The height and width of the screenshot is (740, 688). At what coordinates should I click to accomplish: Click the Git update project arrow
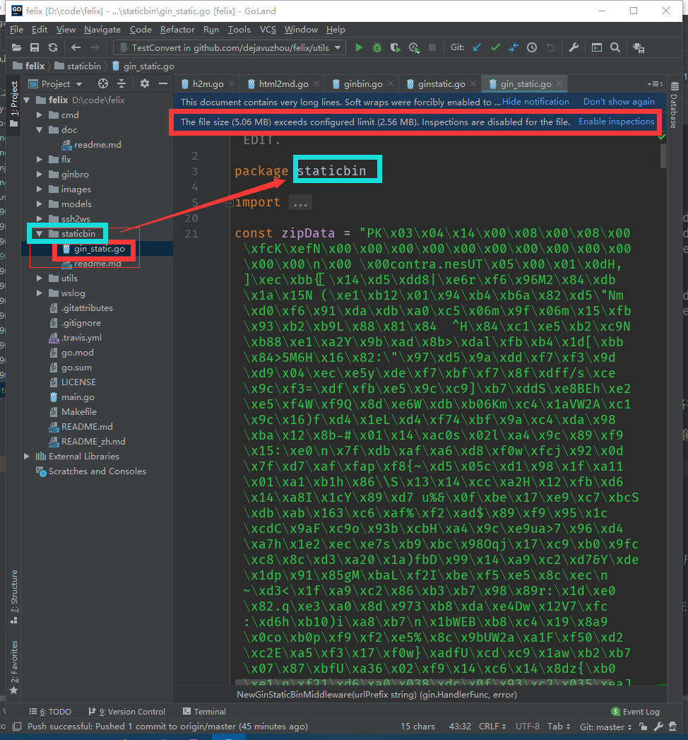[x=477, y=47]
